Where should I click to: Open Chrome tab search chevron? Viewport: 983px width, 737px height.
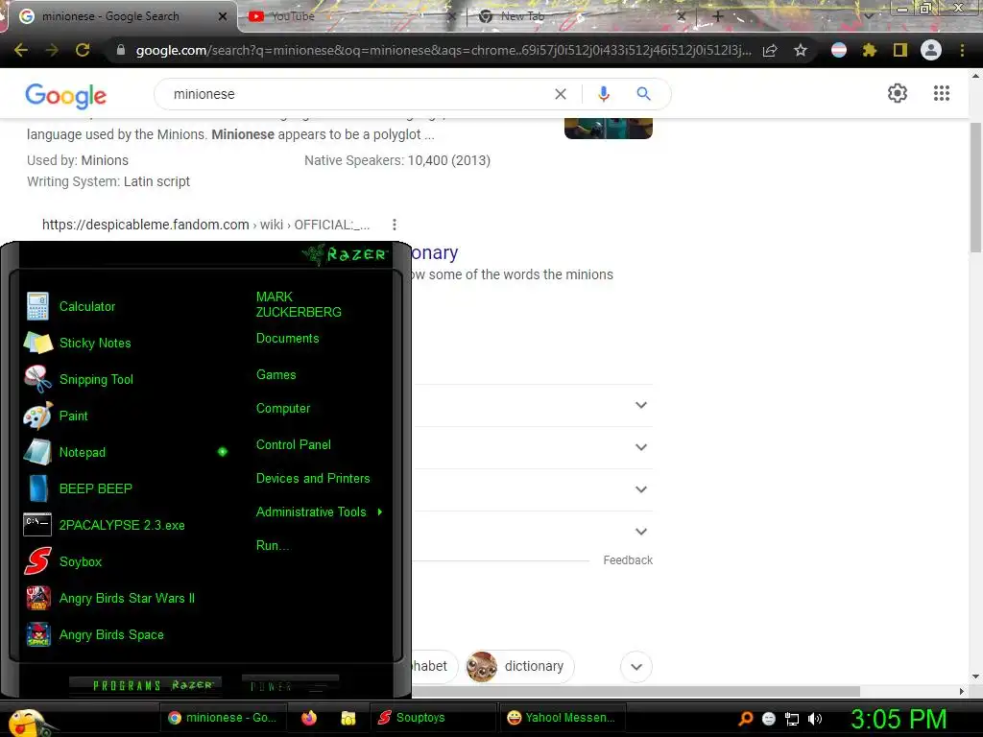tap(868, 15)
